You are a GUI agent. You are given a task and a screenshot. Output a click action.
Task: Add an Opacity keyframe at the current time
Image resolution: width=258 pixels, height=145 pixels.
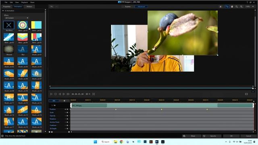click(x=67, y=116)
